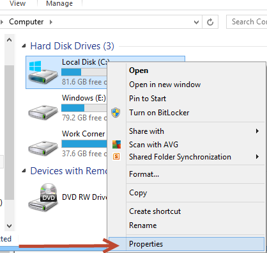Click the 79.2 GB free text
This screenshot has width=267, height=253.
coord(84,118)
